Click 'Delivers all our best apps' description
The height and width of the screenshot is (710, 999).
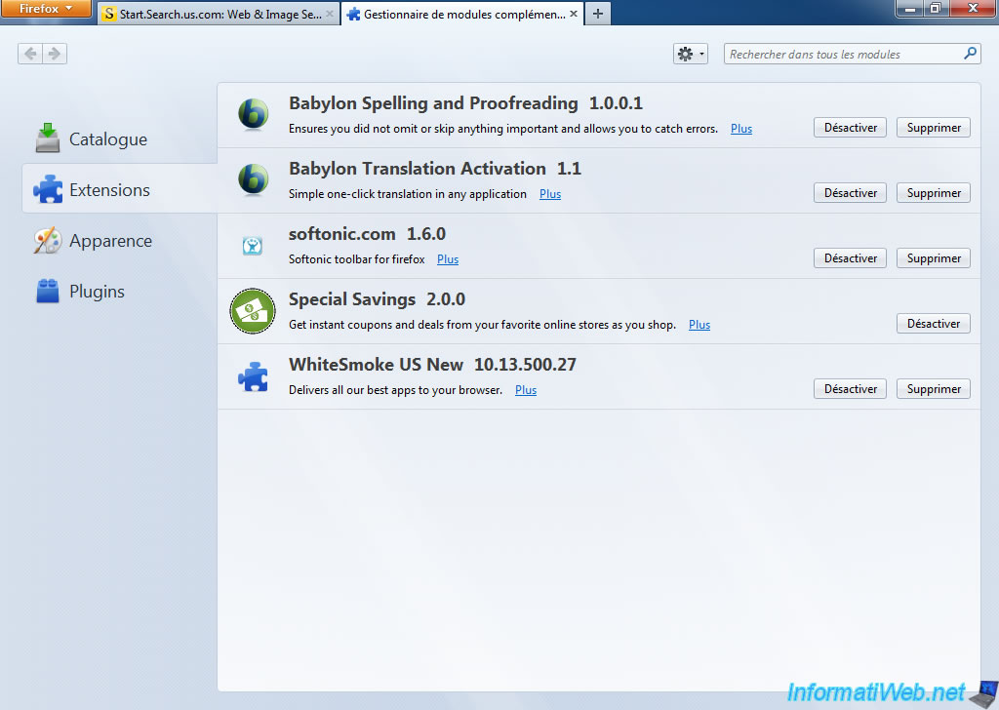point(395,390)
